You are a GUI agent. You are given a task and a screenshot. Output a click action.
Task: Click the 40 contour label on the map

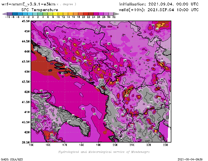[79, 120]
